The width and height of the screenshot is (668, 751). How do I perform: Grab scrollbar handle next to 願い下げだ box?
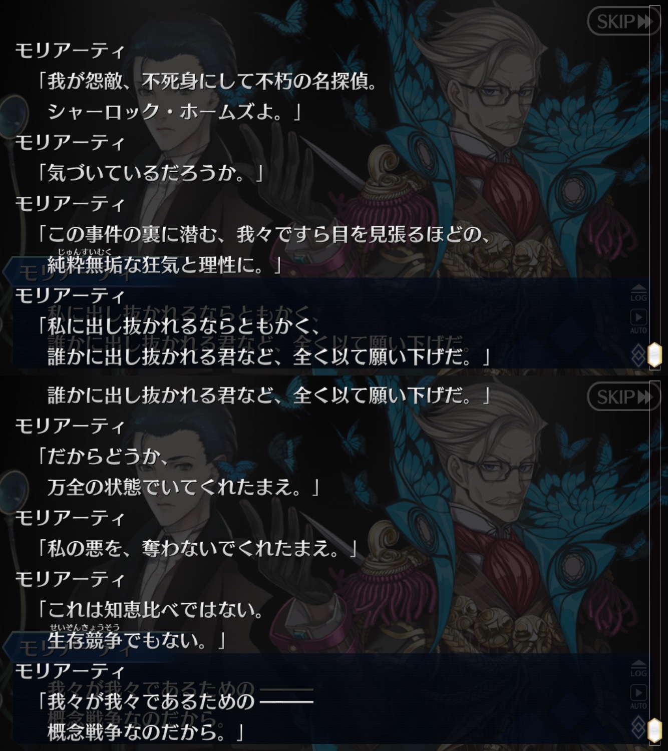coord(655,355)
